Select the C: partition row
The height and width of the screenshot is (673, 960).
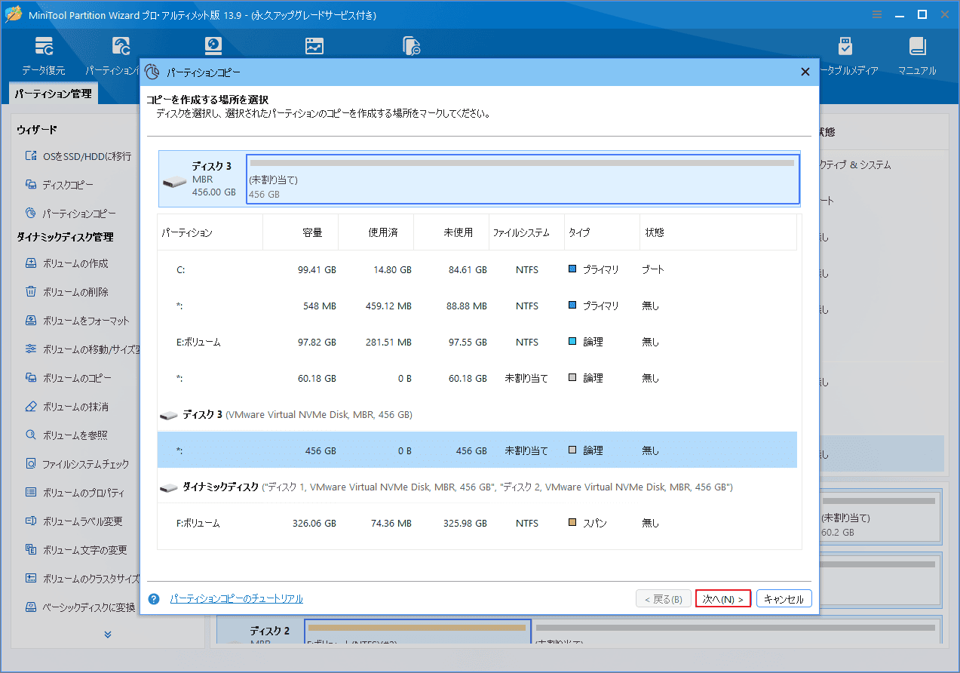477,269
